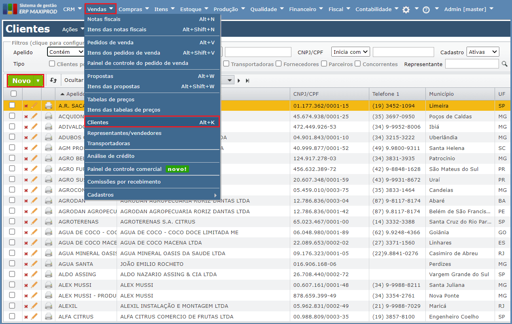Check the select-all header checkbox

[x=13, y=94]
